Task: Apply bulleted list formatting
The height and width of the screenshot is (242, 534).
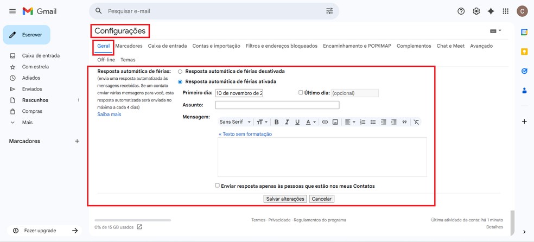Action: [x=373, y=122]
